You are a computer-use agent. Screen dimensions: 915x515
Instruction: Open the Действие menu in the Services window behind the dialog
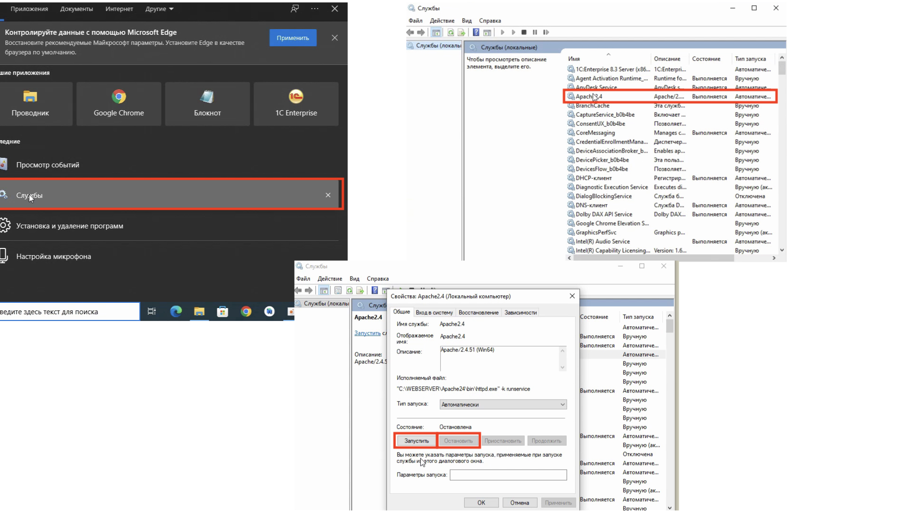point(330,279)
